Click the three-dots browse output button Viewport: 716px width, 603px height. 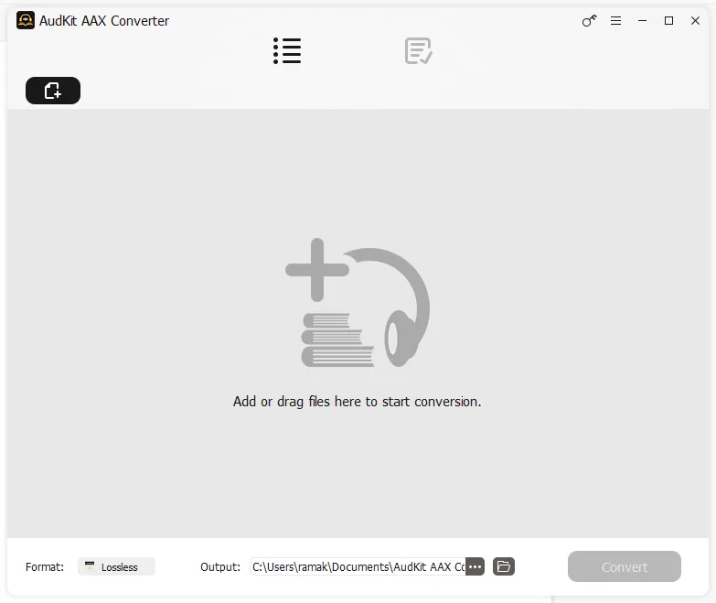click(x=475, y=566)
